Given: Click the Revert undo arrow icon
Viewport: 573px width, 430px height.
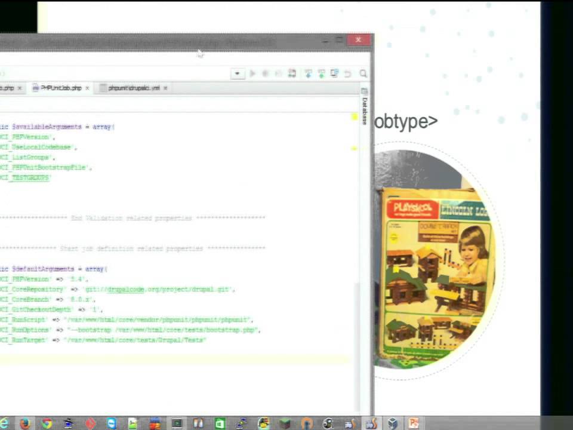Looking at the screenshot, I should coord(347,73).
